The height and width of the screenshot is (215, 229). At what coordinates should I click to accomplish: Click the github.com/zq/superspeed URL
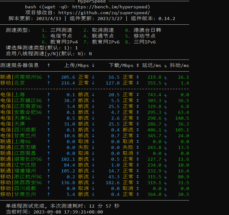coord(104,13)
